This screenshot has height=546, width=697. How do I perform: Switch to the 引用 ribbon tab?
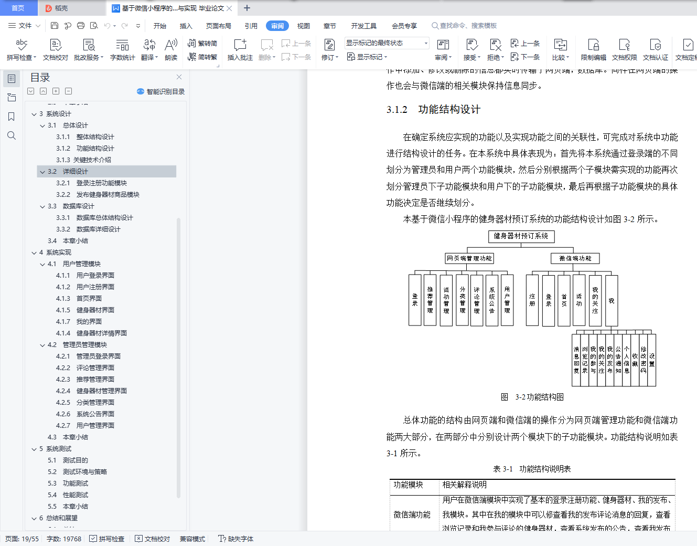251,26
